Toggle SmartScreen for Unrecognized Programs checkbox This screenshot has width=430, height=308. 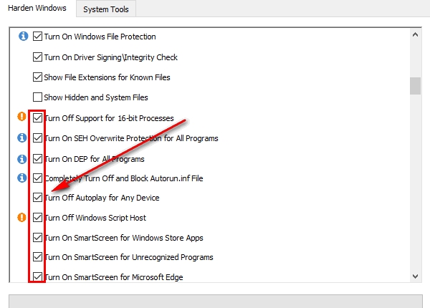pyautogui.click(x=37, y=256)
